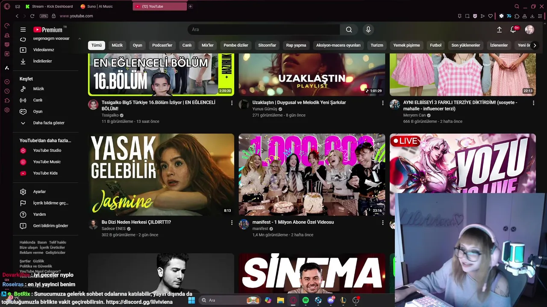Image resolution: width=547 pixels, height=307 pixels.
Task: Open the upload/create video icon
Action: click(x=499, y=29)
